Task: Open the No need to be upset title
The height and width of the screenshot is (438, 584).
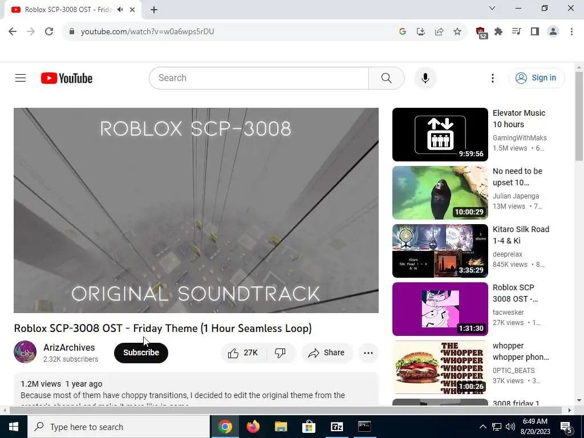Action: coord(517,177)
